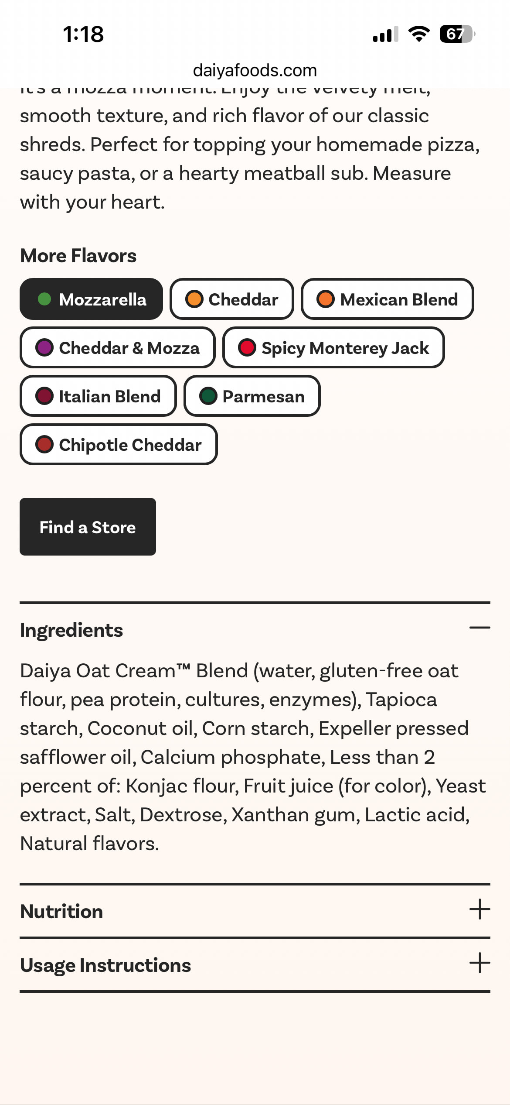
Task: Click the minus icon beside Ingredients
Action: 479,628
